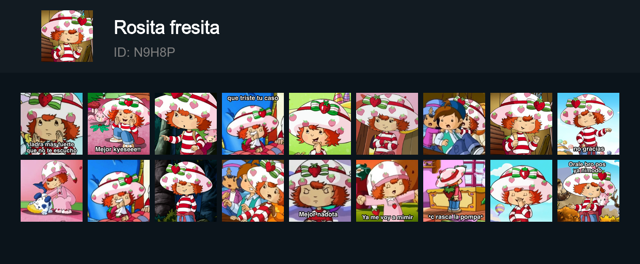The image size is (640, 264).
Task: Choose the dark forest background sticker
Action: [x=186, y=191]
